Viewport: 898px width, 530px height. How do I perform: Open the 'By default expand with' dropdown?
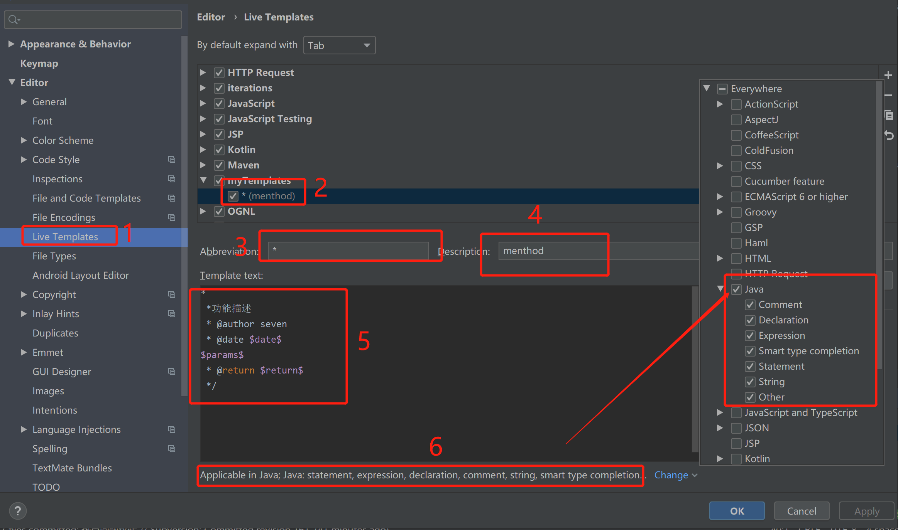tap(339, 45)
